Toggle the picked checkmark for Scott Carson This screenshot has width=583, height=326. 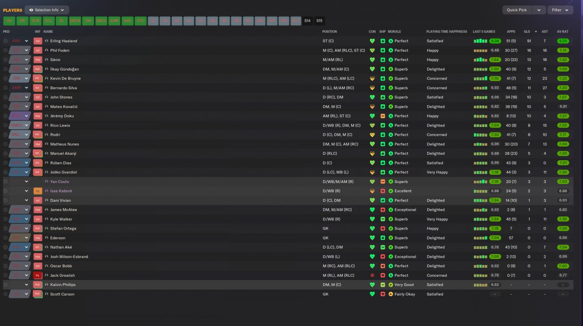[5, 294]
